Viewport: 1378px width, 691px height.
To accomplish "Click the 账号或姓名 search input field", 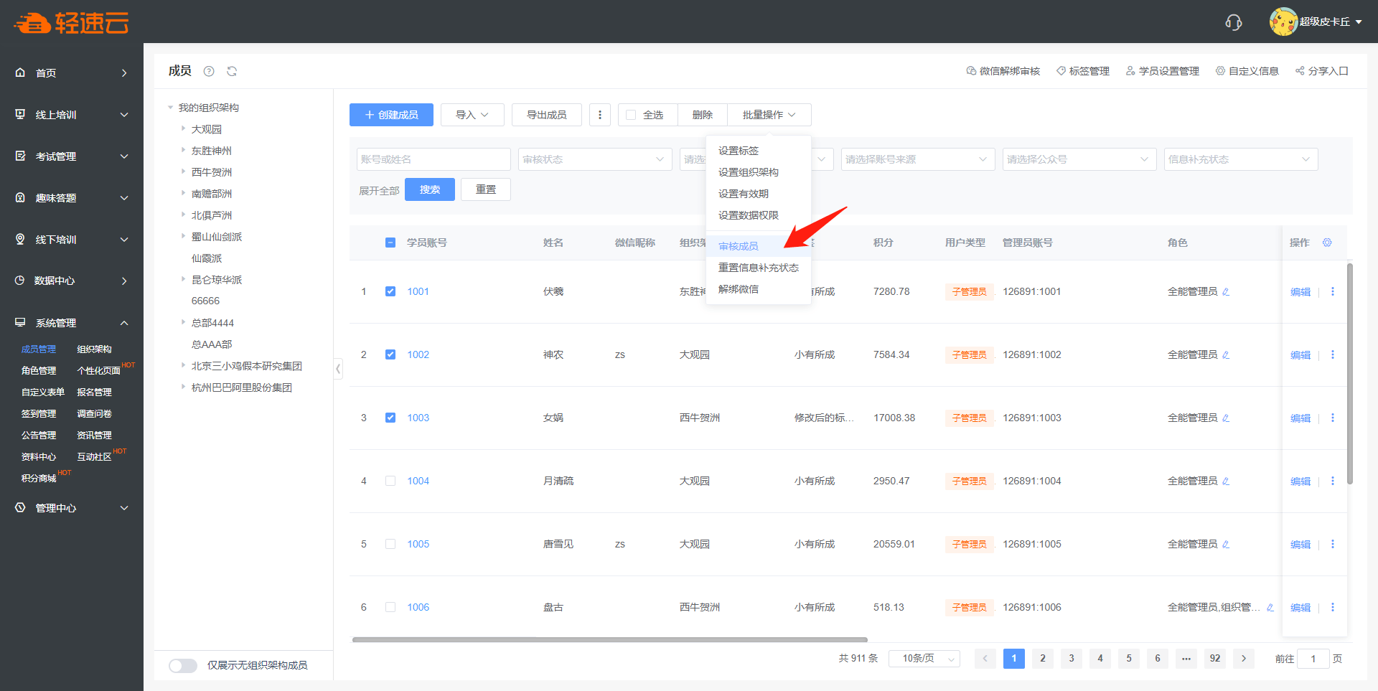I will click(x=433, y=159).
